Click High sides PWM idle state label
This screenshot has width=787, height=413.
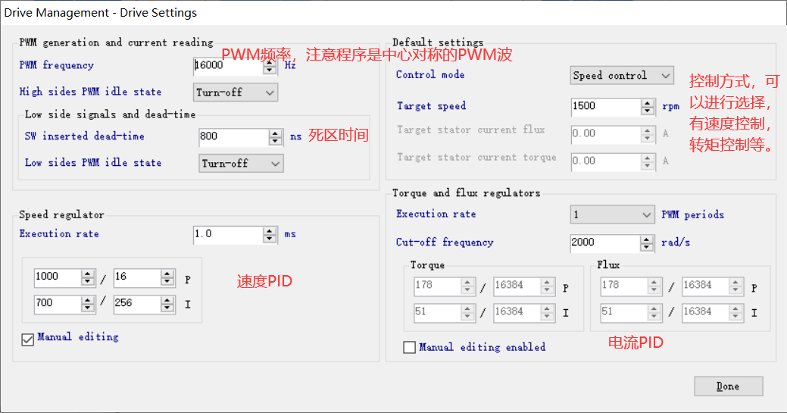90,92
